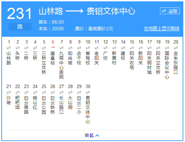Click the transfer arrows icon above 粑粑坳

coord(18,92)
